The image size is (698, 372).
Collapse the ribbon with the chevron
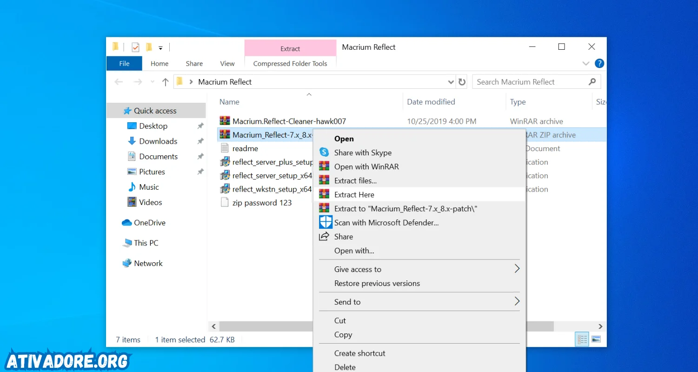[x=586, y=63]
